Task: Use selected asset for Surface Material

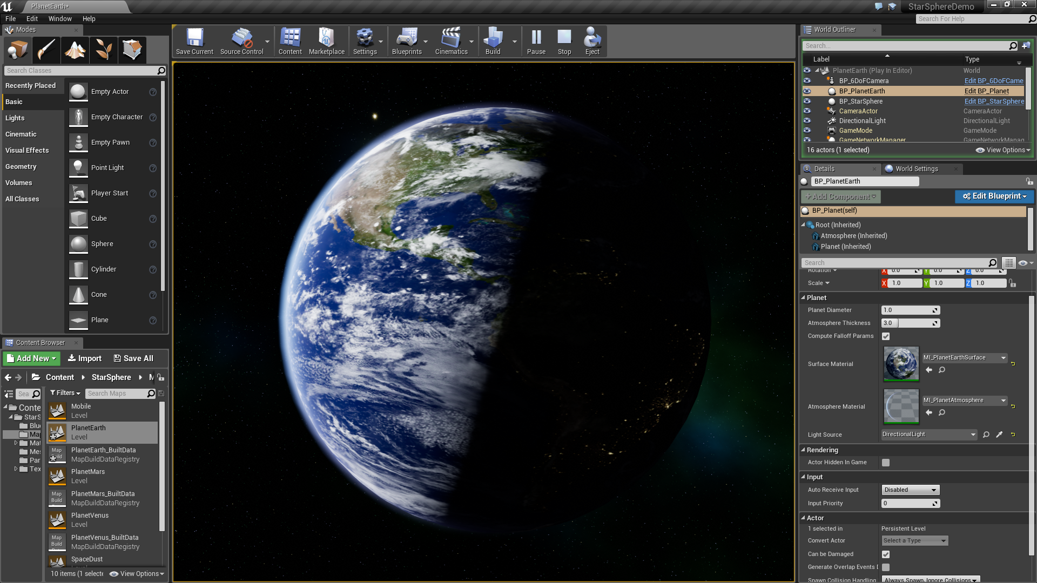Action: (x=928, y=370)
